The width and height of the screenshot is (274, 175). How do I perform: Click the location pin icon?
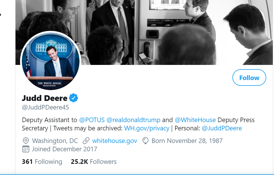pos(26,141)
